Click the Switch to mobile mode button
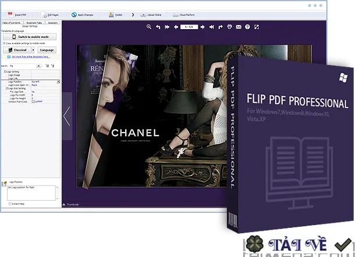 tap(30, 37)
